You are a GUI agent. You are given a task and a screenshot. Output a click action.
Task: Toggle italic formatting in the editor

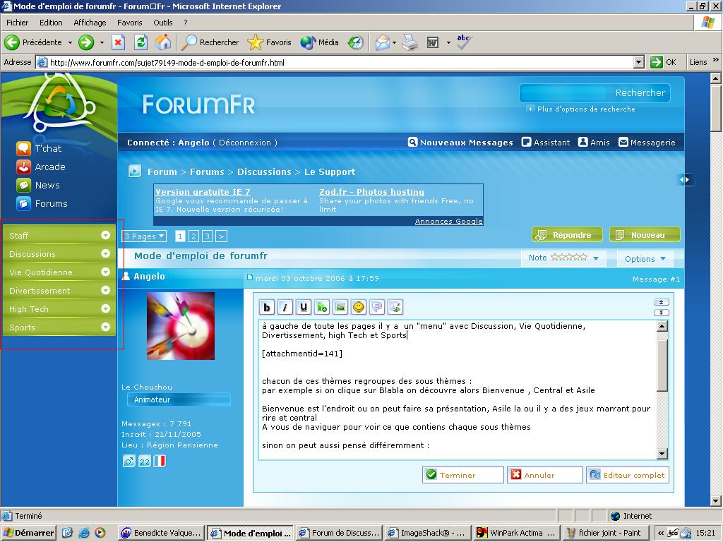coord(285,307)
